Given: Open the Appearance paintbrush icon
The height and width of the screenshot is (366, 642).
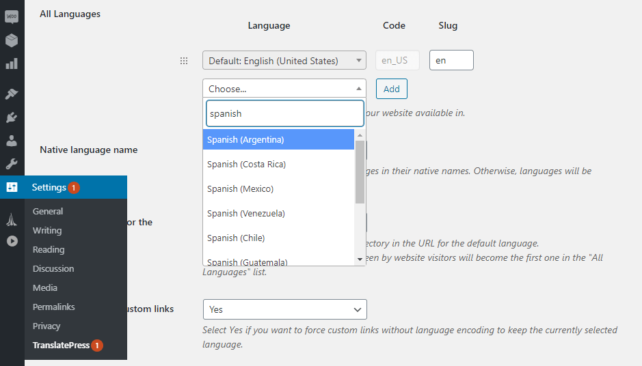Looking at the screenshot, I should click(x=12, y=94).
